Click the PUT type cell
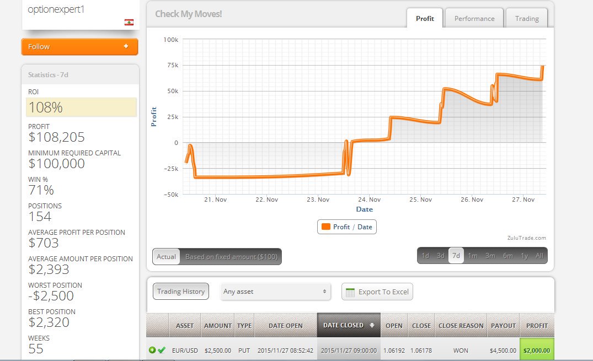The image size is (593, 361). [x=244, y=351]
